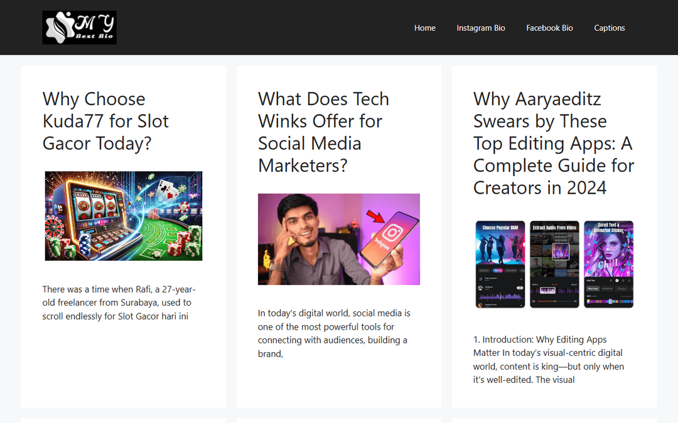
Task: Go to Instagram Bio page
Action: click(481, 28)
